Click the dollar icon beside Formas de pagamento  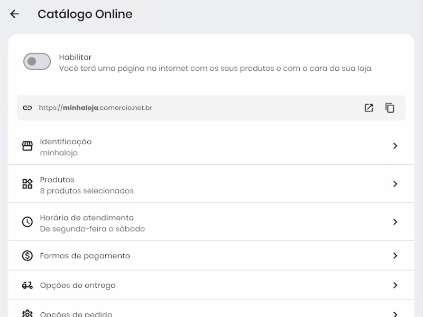(x=26, y=255)
